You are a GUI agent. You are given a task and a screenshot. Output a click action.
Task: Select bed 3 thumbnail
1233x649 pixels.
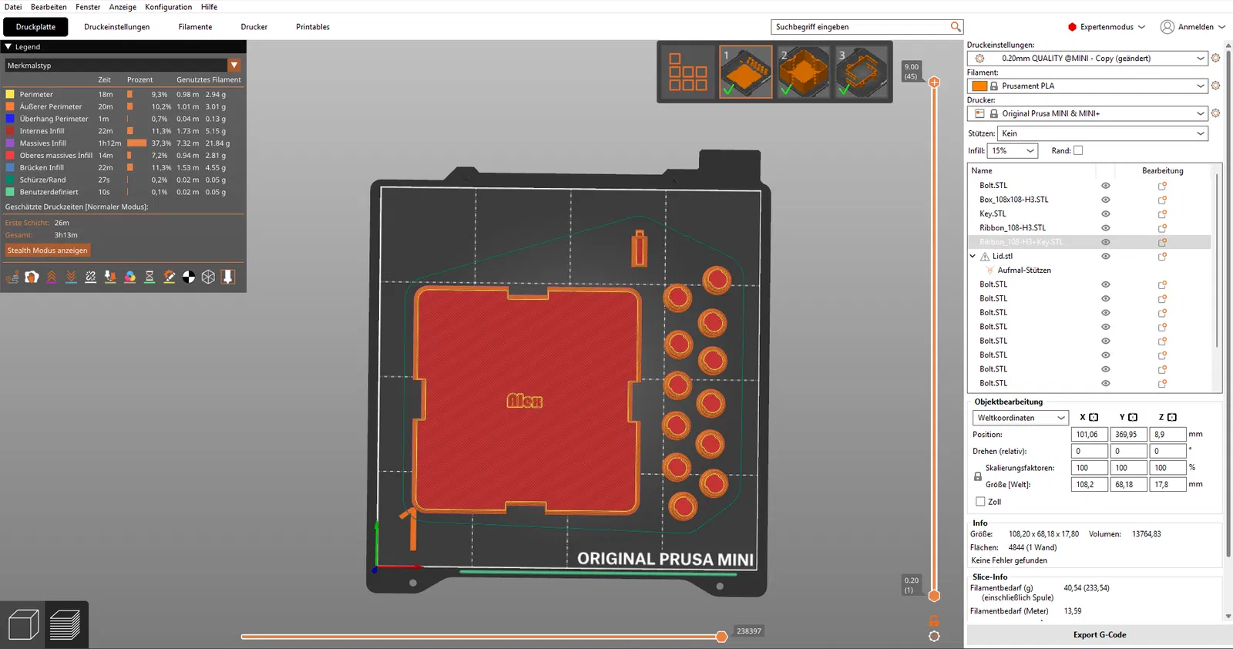tap(862, 72)
